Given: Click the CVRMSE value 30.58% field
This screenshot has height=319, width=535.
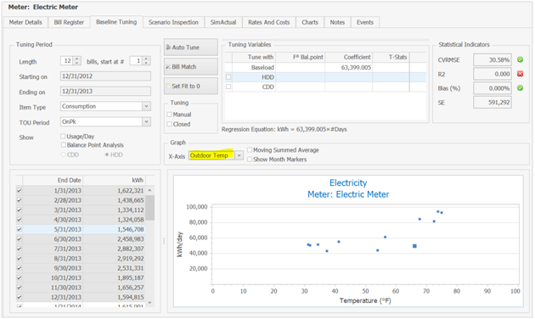Looking at the screenshot, I should click(492, 60).
